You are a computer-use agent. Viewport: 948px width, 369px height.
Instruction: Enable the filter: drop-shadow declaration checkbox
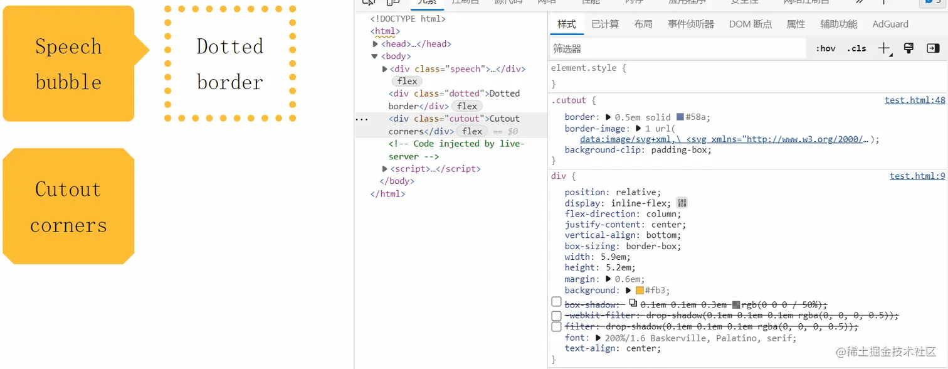point(556,326)
